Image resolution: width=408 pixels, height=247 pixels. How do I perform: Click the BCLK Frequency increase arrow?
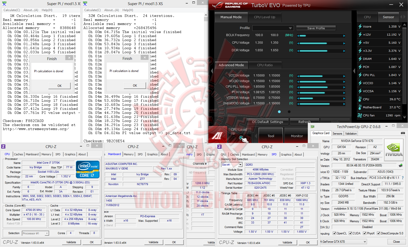[344, 36]
